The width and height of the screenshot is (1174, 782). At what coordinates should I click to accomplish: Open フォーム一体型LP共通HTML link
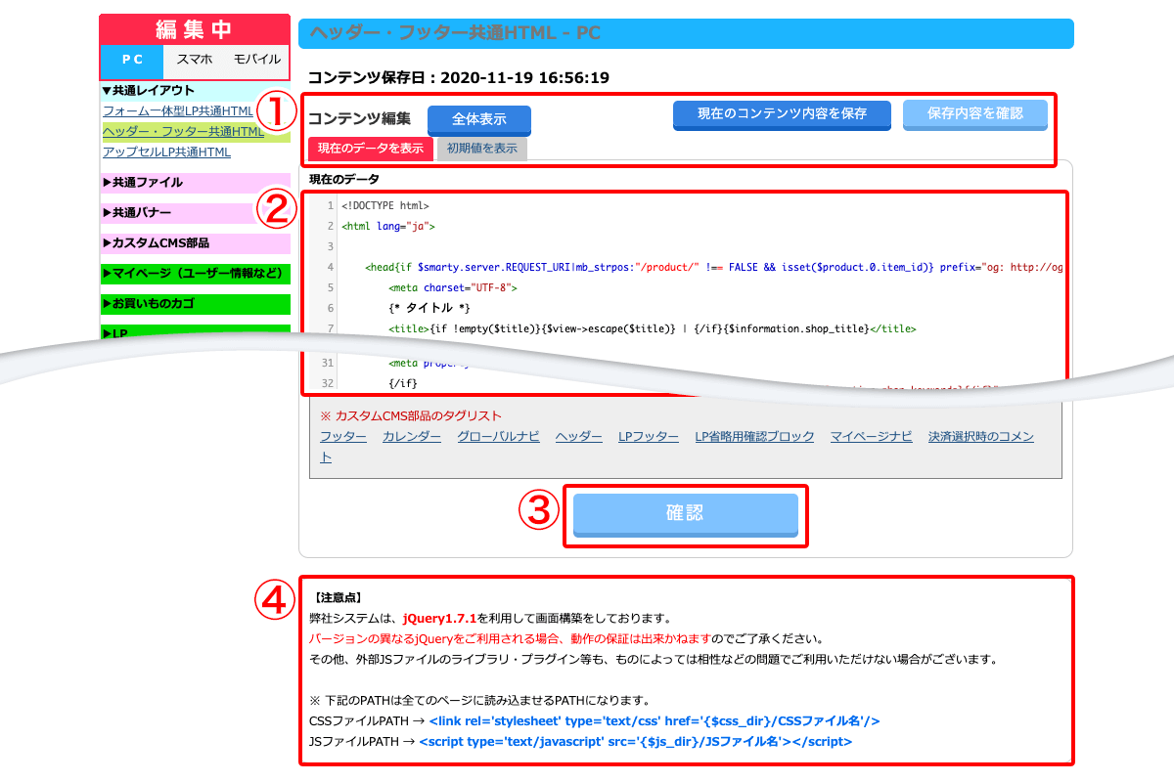[x=178, y=111]
